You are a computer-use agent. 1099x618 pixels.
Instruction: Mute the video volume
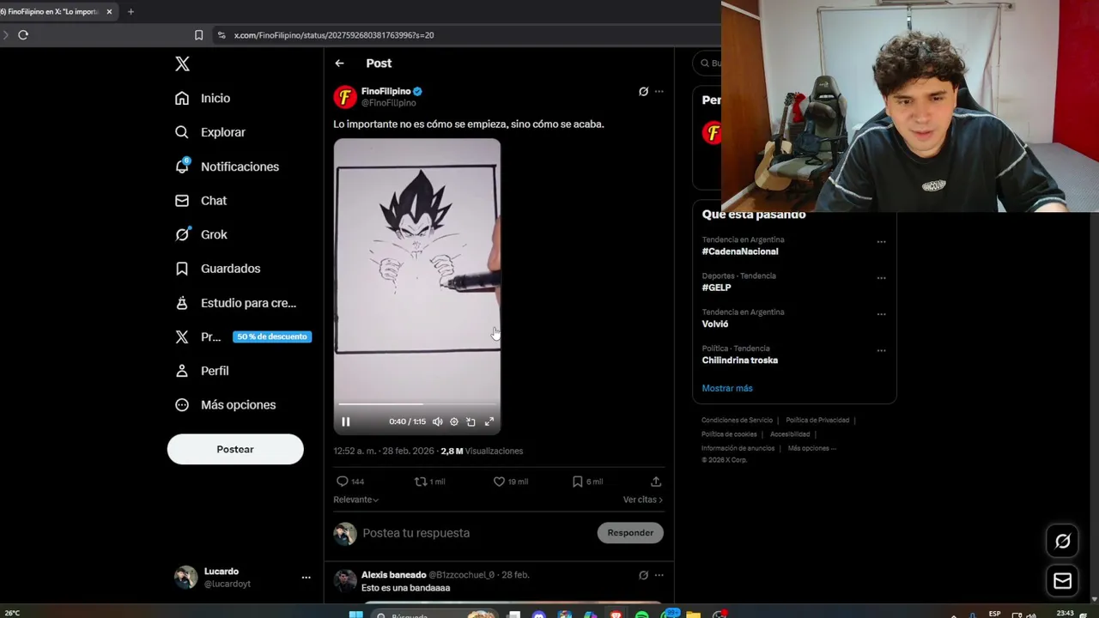click(437, 421)
